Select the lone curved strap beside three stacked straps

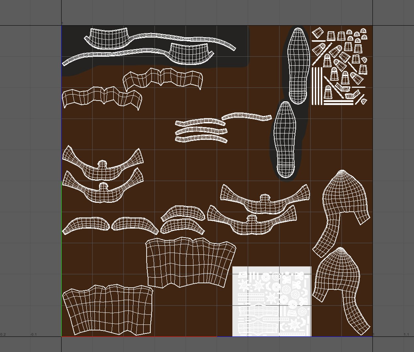point(246,117)
